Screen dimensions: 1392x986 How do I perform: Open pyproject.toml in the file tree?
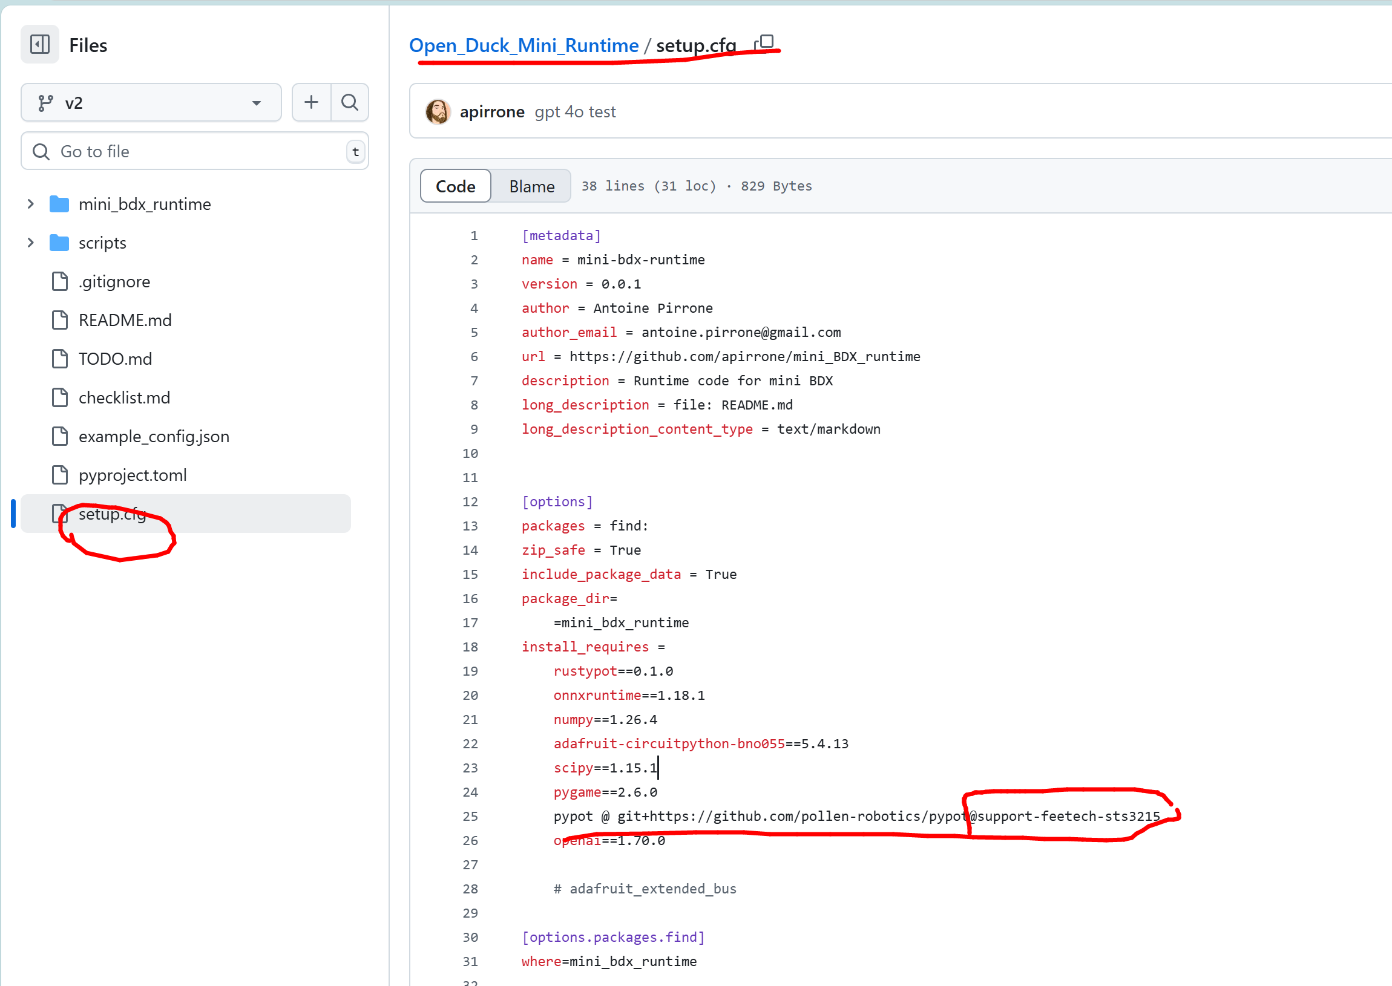[133, 475]
